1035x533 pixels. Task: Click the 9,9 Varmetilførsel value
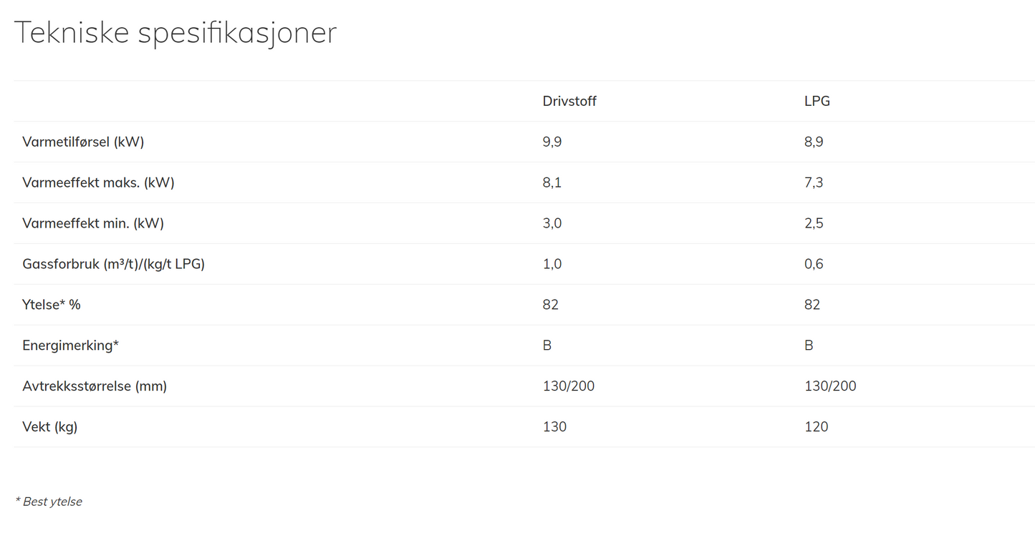(552, 142)
